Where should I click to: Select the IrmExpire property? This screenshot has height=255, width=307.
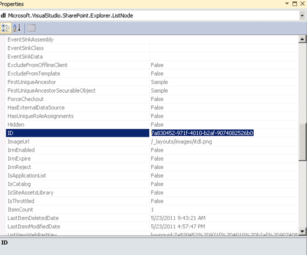pos(19,158)
